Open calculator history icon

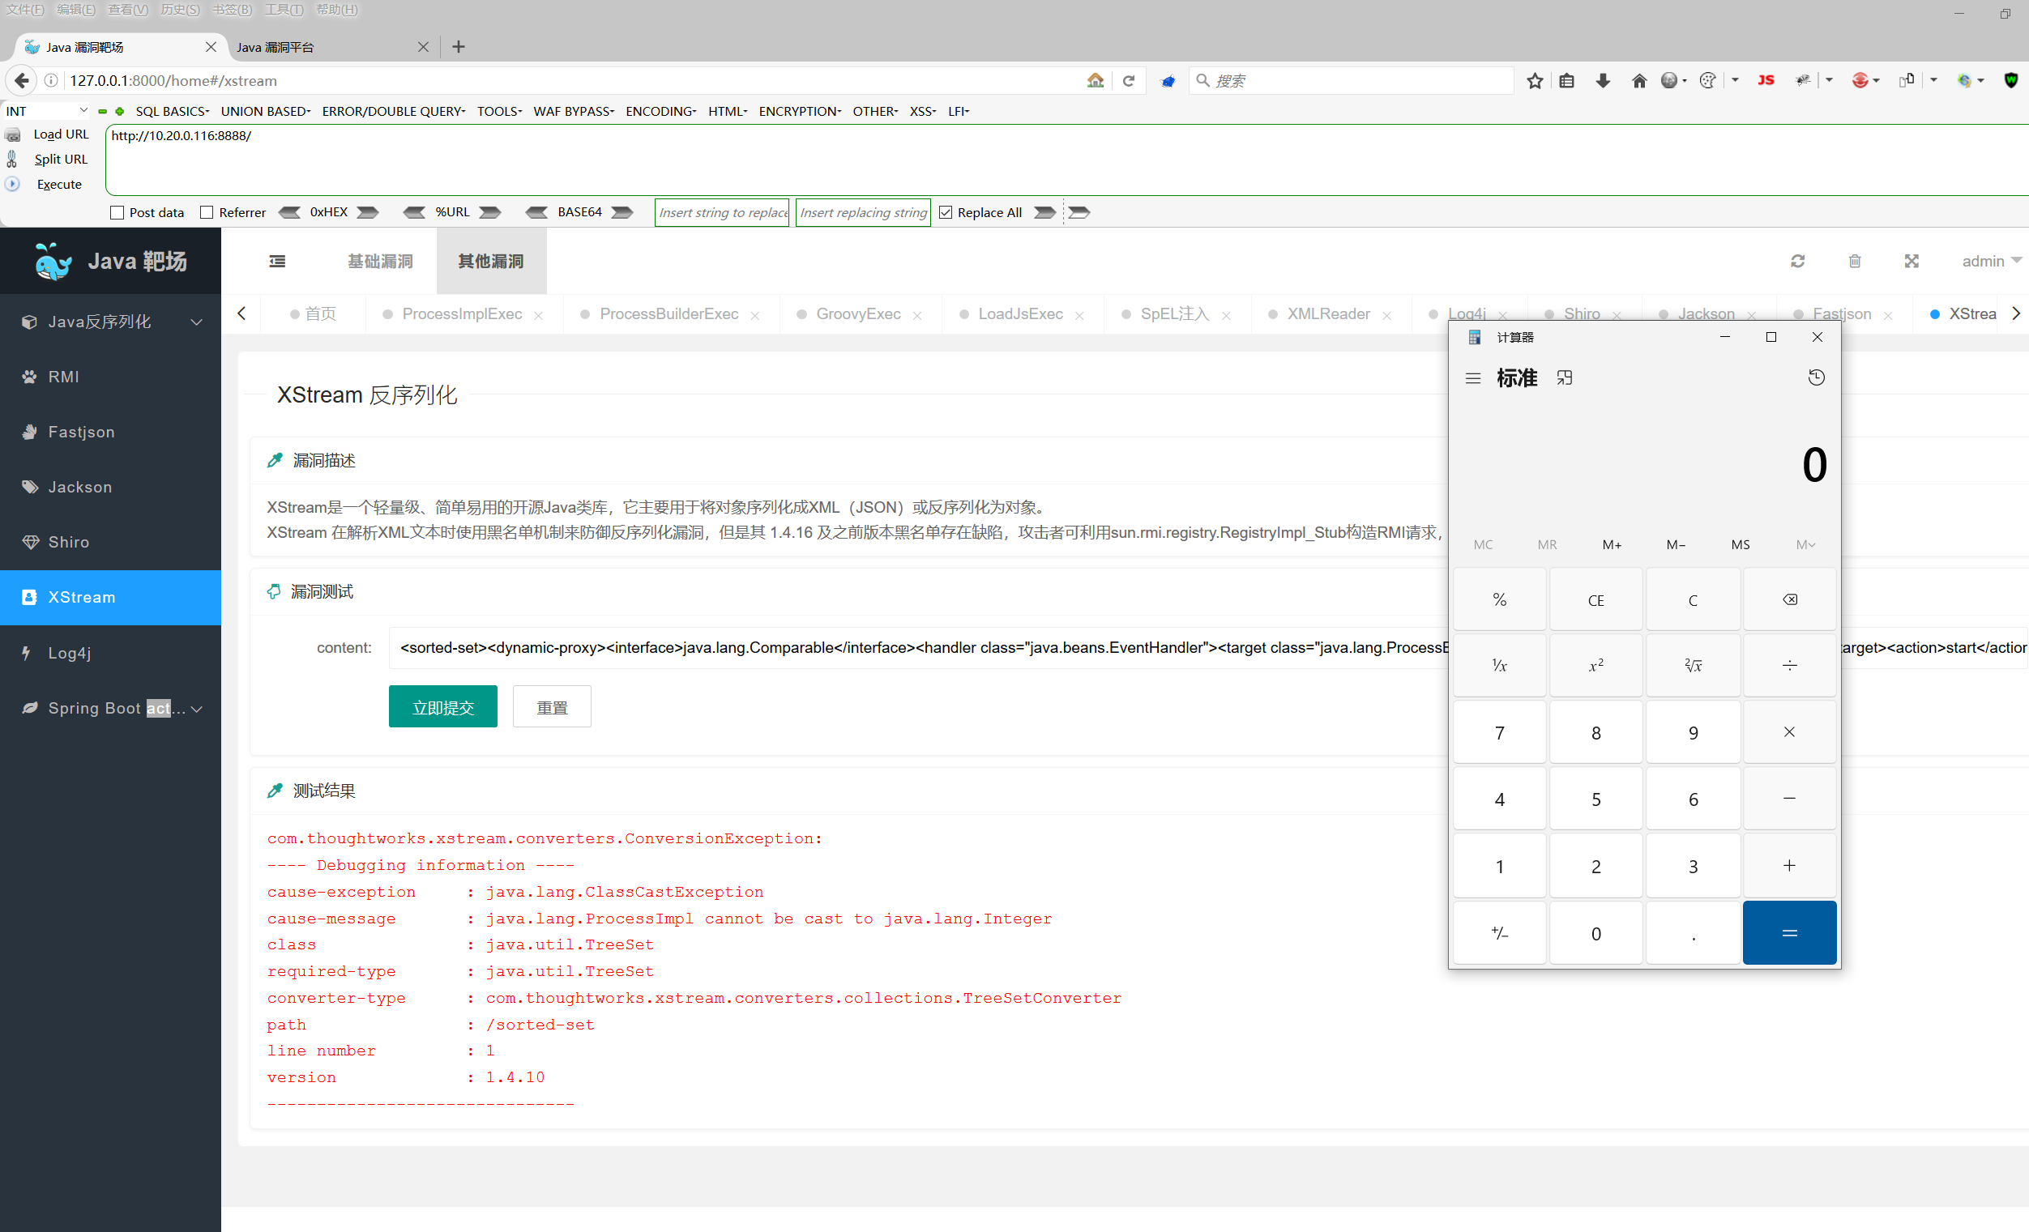click(x=1816, y=377)
